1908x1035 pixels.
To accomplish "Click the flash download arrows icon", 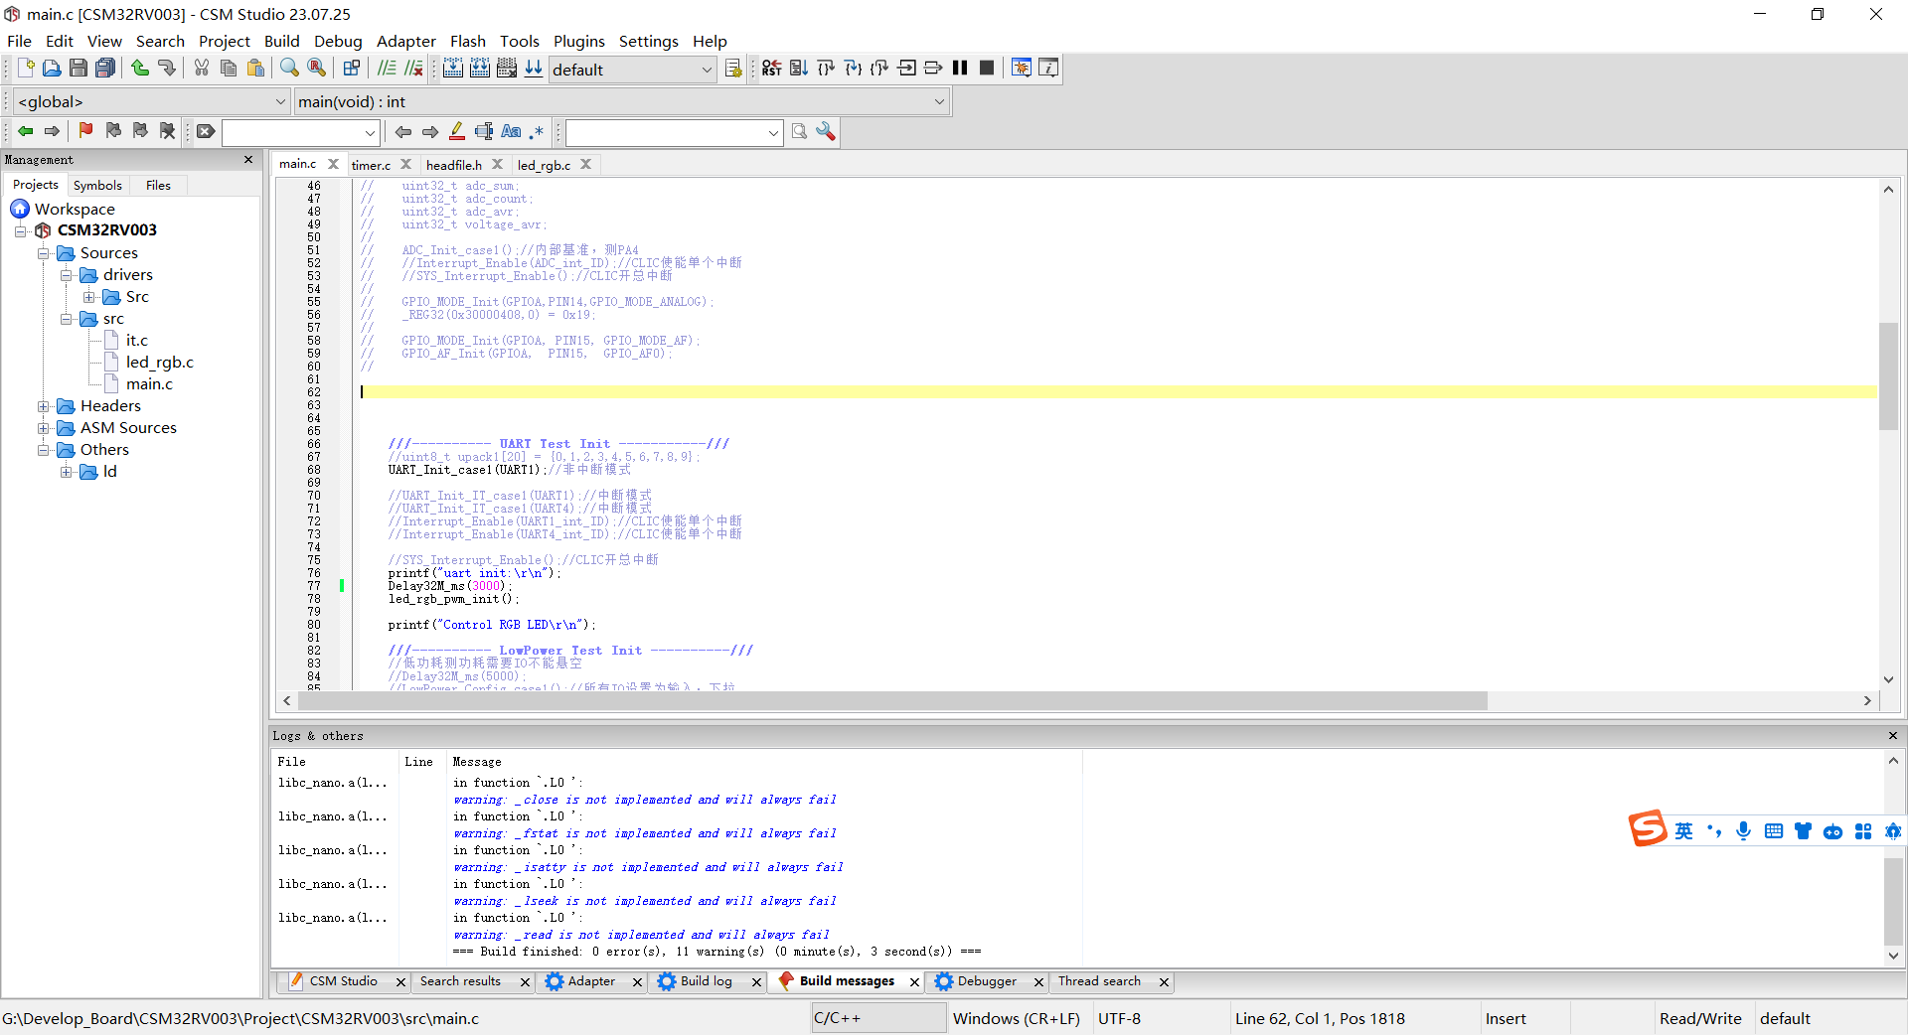I will coord(534,68).
